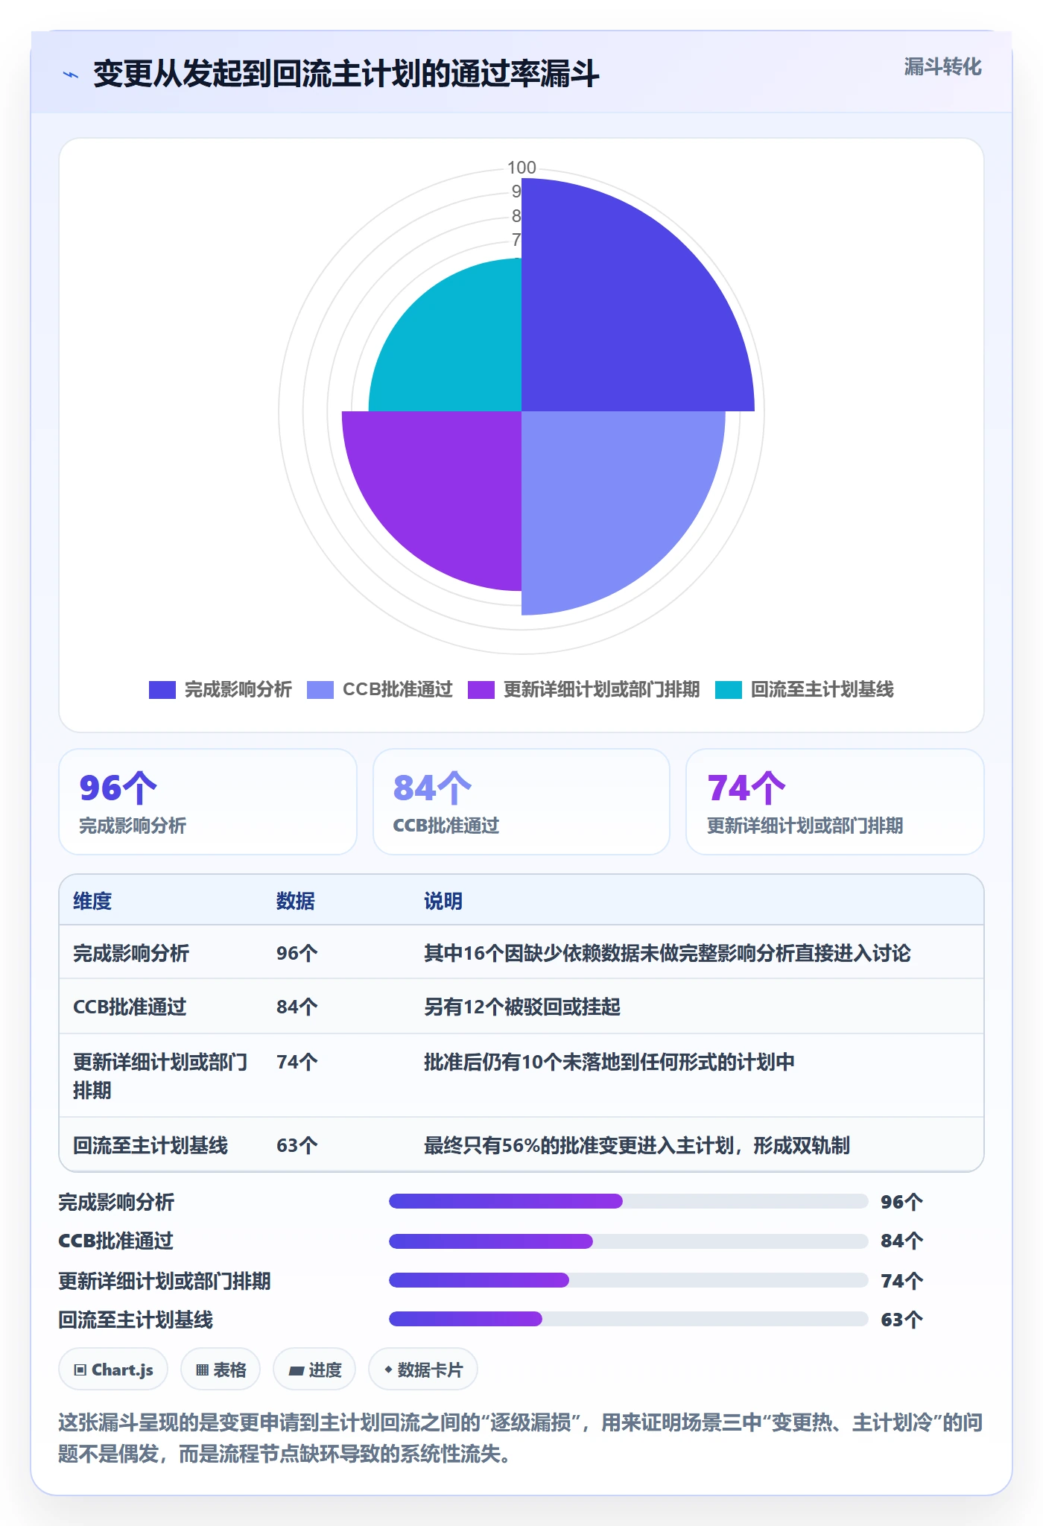Click the Chart.js tag chip
Viewport: 1043px width, 1526px height.
tap(113, 1370)
